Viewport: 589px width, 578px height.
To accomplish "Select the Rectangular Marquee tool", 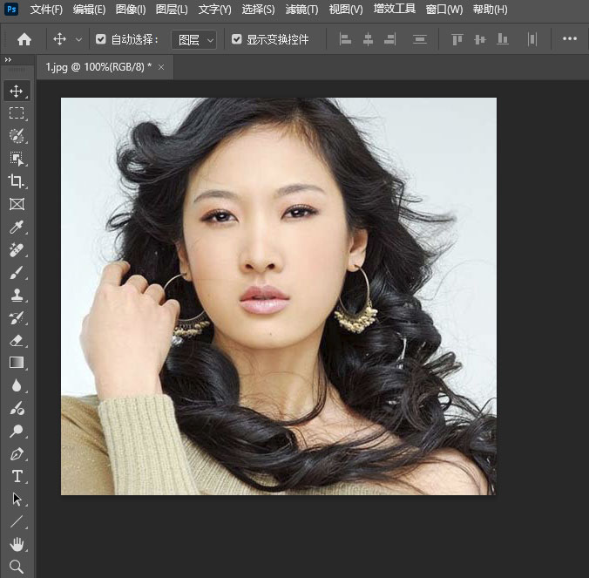I will pyautogui.click(x=17, y=113).
